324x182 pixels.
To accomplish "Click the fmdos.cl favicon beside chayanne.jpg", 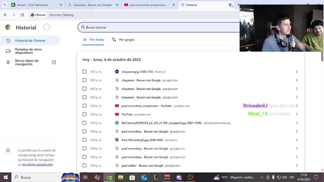I will pos(117,72).
